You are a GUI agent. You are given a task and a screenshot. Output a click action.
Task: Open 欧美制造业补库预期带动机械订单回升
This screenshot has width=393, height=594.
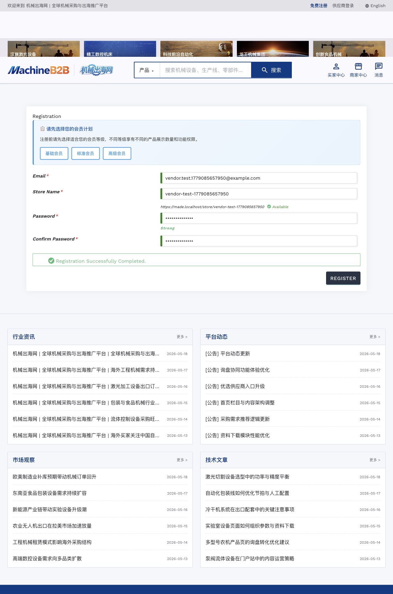pyautogui.click(x=55, y=477)
